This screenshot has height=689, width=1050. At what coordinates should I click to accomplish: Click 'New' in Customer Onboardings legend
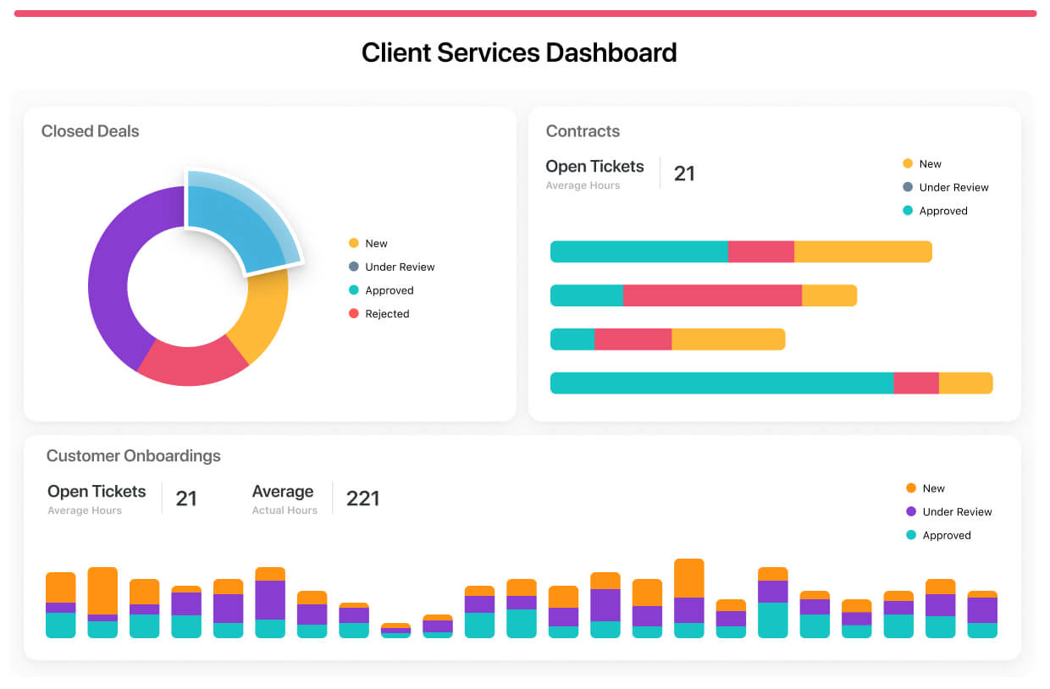coord(933,488)
